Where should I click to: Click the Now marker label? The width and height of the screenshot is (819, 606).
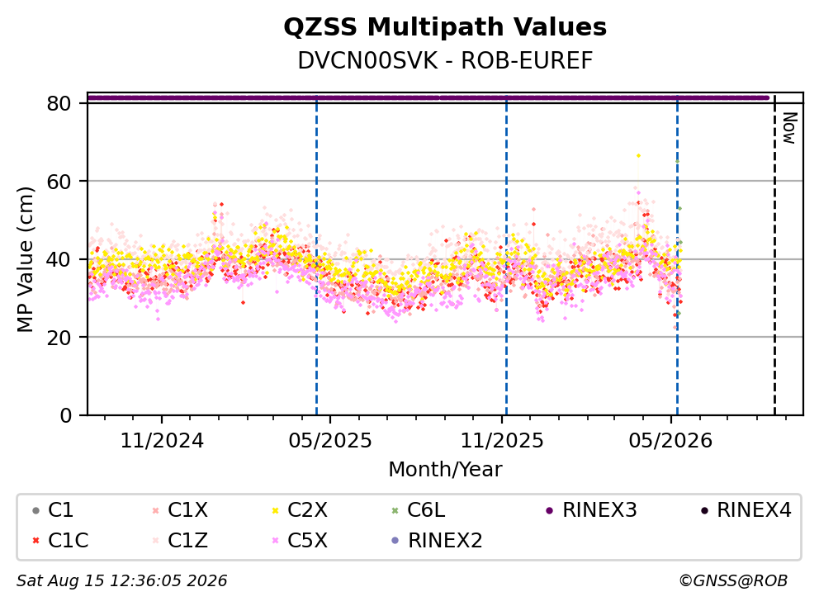[790, 128]
